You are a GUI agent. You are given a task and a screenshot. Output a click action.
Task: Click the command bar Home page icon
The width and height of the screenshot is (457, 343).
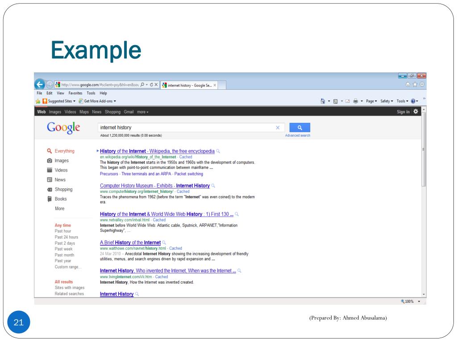(x=323, y=101)
